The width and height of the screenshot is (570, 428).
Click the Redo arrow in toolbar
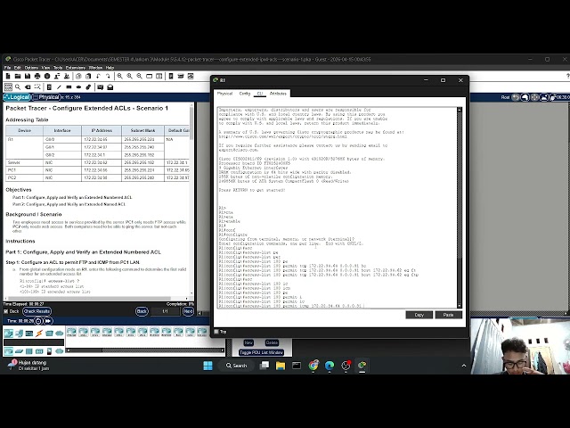(x=108, y=76)
